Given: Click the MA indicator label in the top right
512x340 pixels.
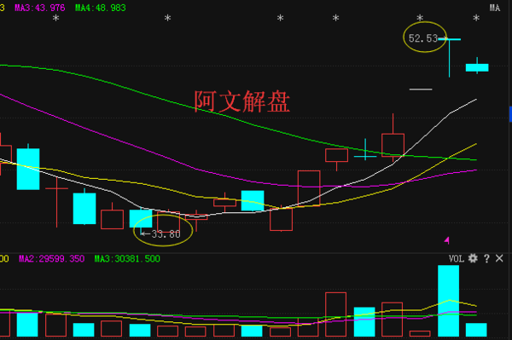Looking at the screenshot, I should click(495, 8).
